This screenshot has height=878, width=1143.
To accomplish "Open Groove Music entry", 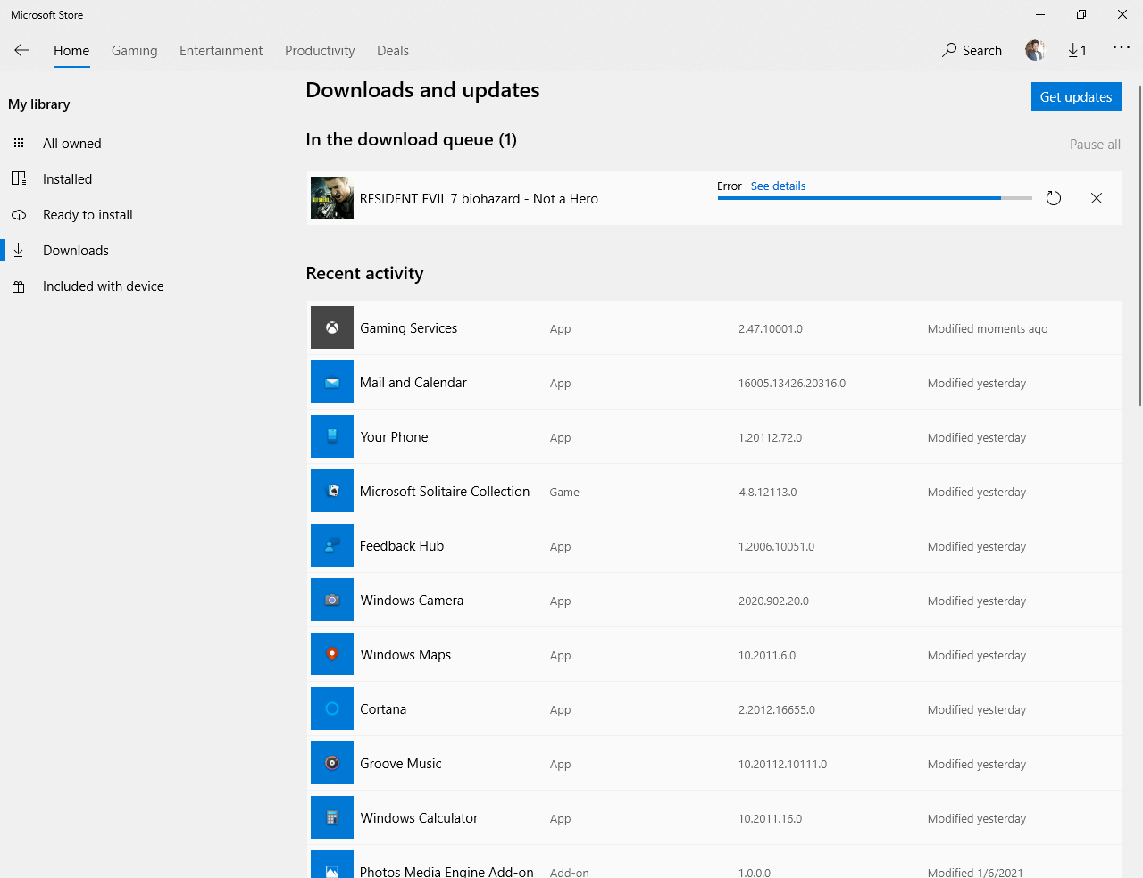I will (714, 763).
